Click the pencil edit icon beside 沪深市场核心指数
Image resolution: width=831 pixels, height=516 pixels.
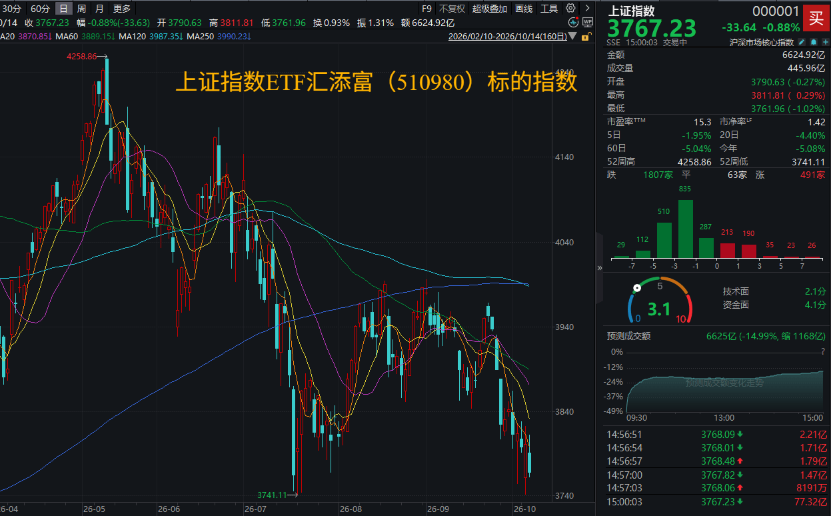[x=802, y=42]
